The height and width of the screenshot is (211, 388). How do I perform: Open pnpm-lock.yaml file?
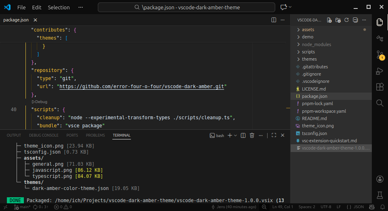point(331,103)
